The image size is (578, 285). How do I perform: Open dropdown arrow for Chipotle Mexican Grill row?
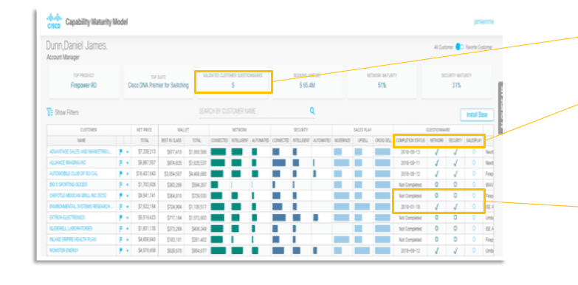(128, 196)
